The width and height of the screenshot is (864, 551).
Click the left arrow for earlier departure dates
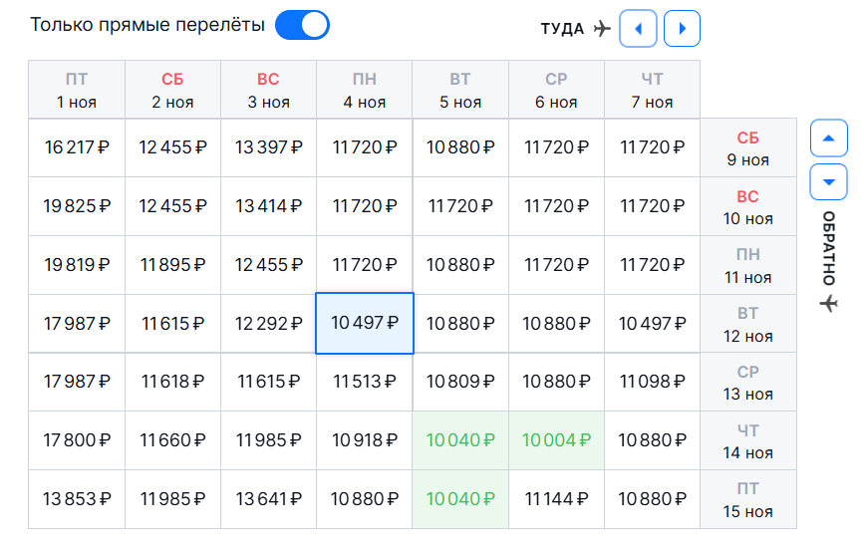click(x=638, y=29)
